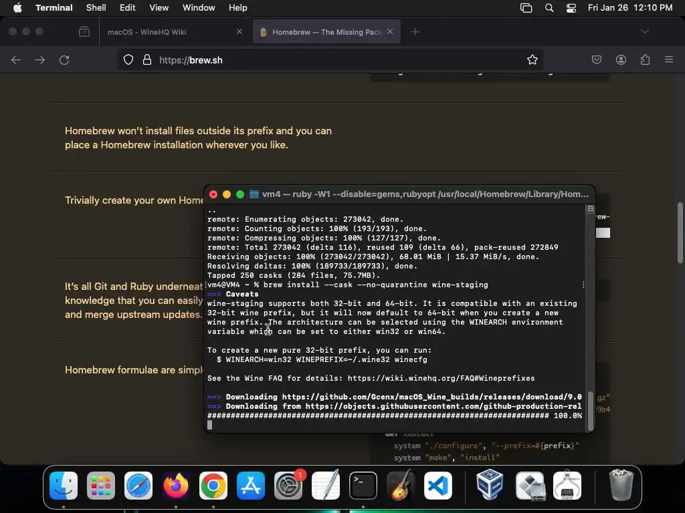Open the Window menu
The image size is (685, 513).
(199, 8)
